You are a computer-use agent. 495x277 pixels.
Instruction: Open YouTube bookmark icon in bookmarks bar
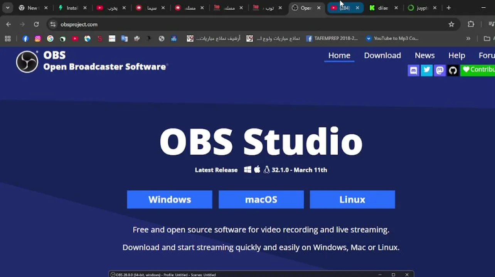pos(75,38)
